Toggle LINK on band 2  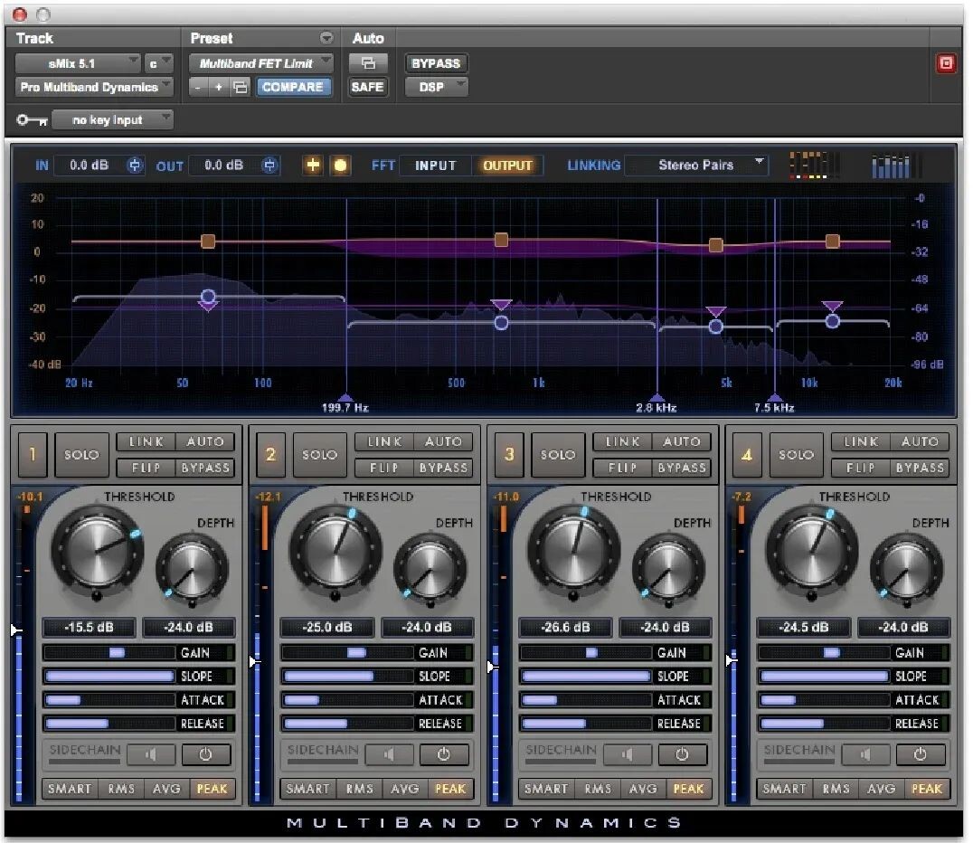(x=384, y=442)
